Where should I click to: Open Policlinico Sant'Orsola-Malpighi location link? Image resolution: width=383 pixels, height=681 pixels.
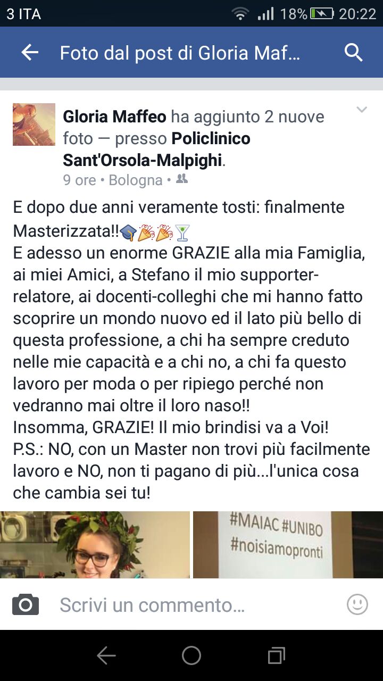pyautogui.click(x=156, y=149)
